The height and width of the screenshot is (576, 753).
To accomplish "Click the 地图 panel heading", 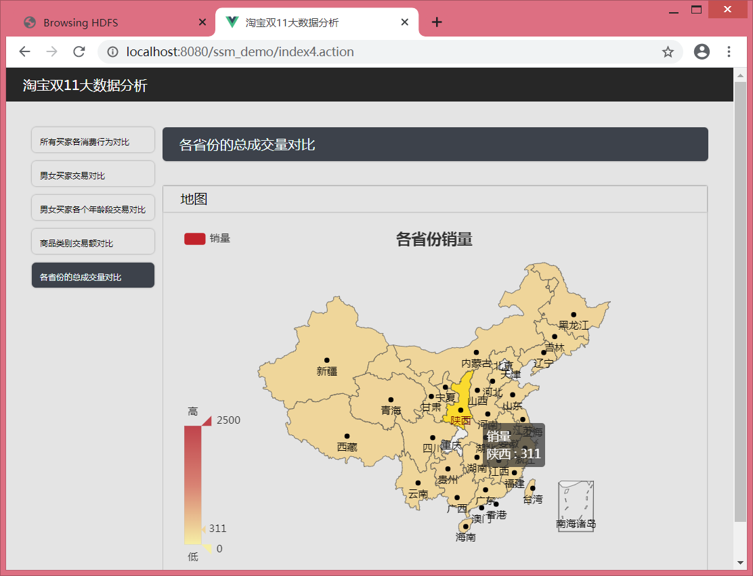I will (194, 199).
